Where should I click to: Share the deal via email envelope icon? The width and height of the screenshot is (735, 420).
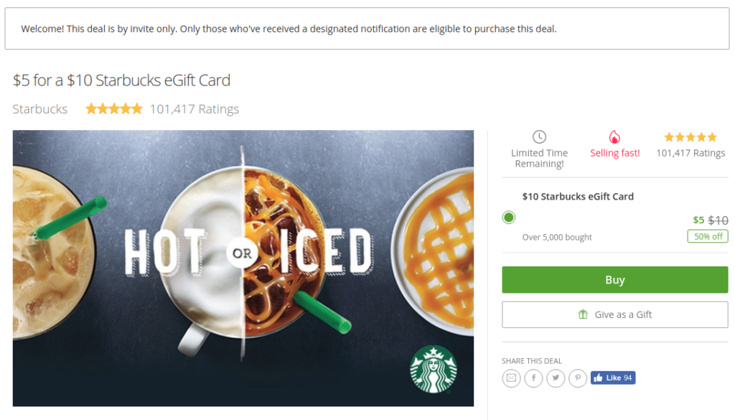point(511,378)
